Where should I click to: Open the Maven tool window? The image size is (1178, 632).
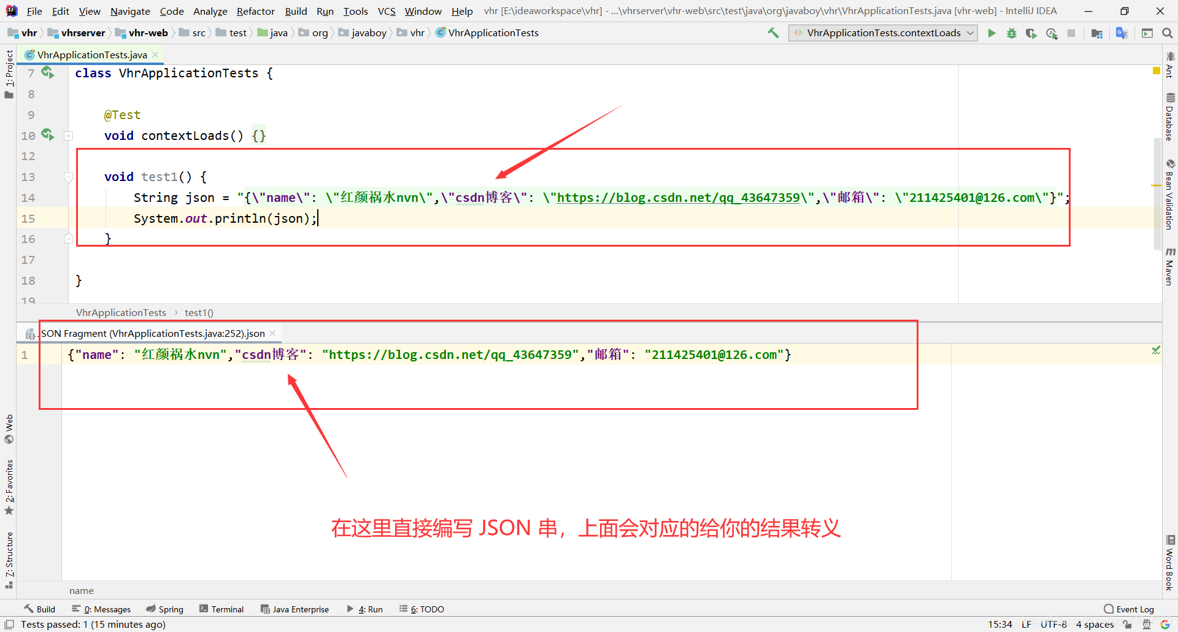point(1170,267)
